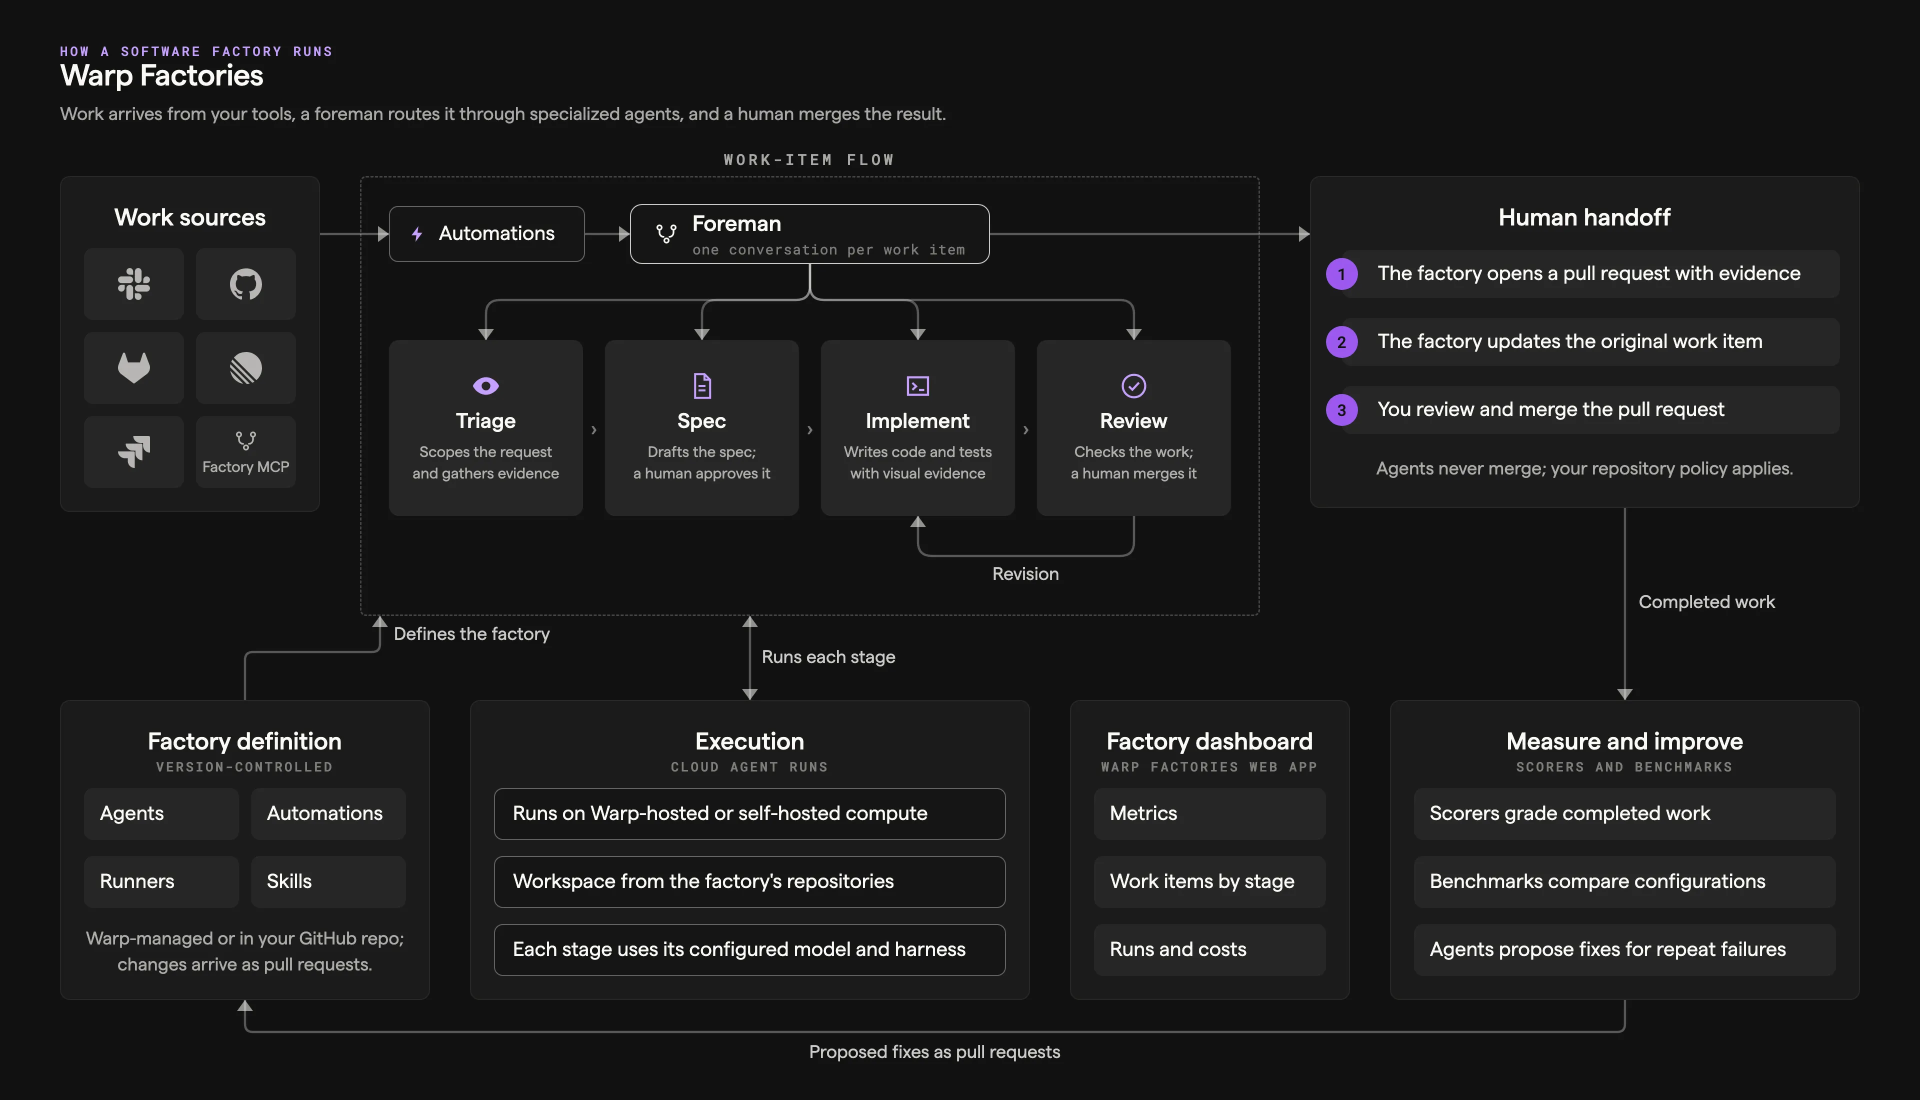Click 'HOW A SOFTWARE FACTORY RUNS' heading

click(196, 51)
